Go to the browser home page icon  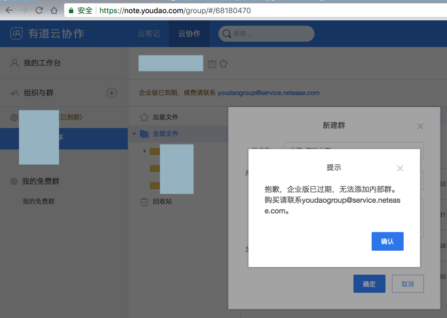pos(54,11)
